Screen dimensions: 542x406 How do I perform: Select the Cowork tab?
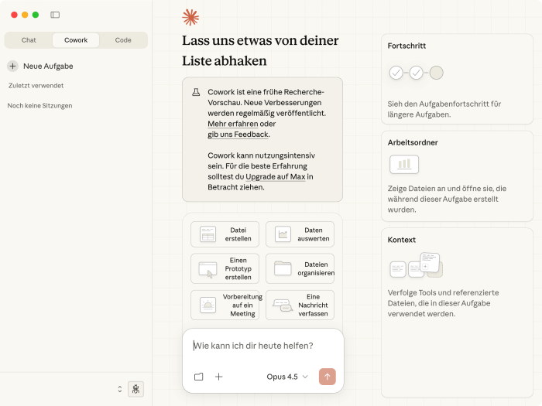click(x=76, y=40)
